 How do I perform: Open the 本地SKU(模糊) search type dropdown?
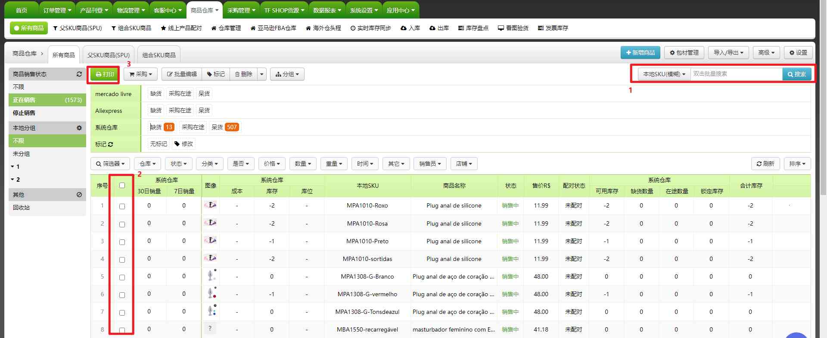664,74
